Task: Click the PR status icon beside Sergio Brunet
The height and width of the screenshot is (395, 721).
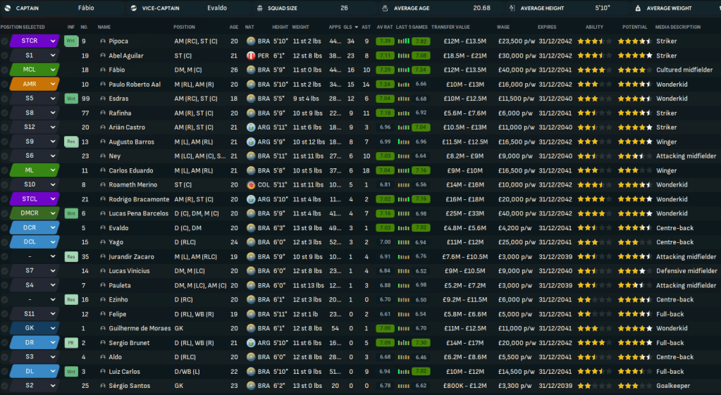Action: point(70,342)
